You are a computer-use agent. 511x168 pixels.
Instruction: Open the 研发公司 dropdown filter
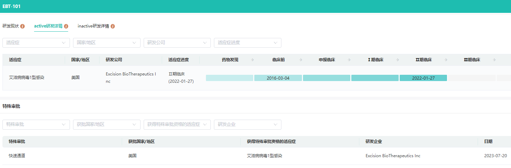(x=177, y=43)
